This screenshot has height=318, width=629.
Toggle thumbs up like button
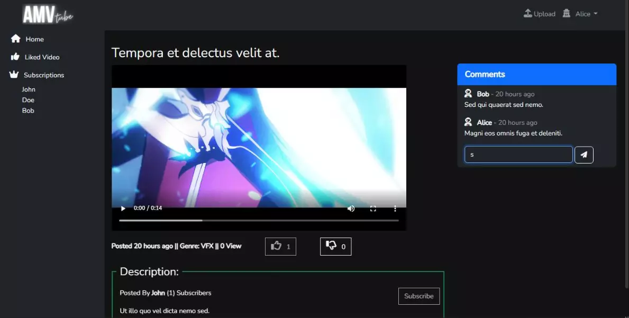click(280, 247)
